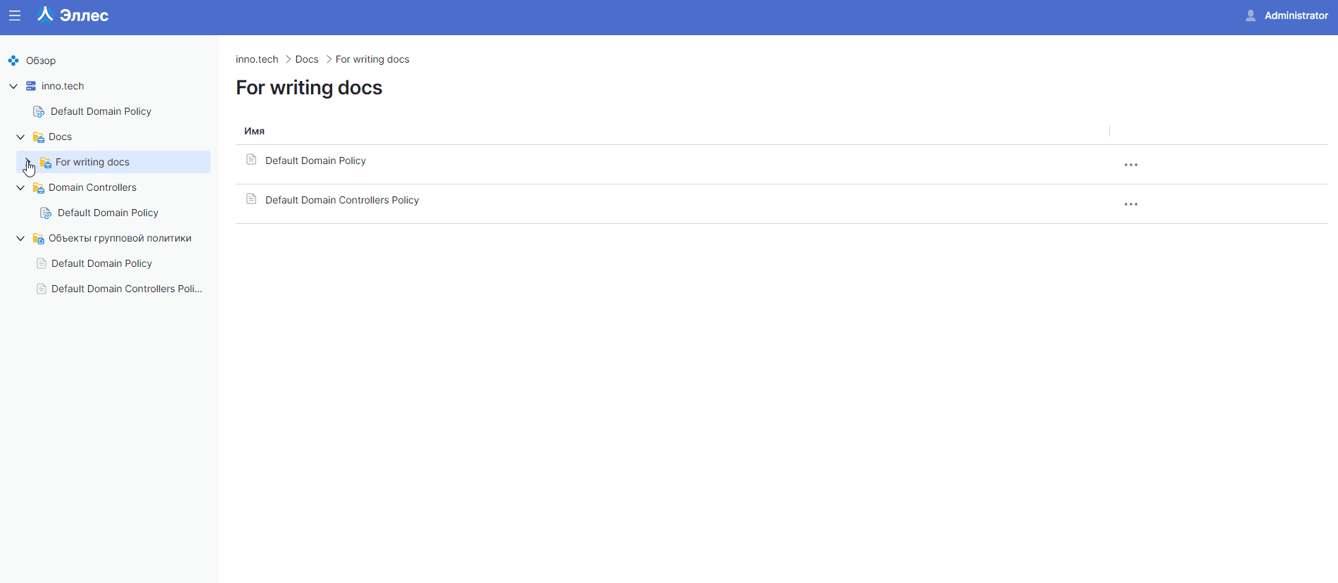Open the hamburger menu in header
1338x583 pixels.
(15, 15)
